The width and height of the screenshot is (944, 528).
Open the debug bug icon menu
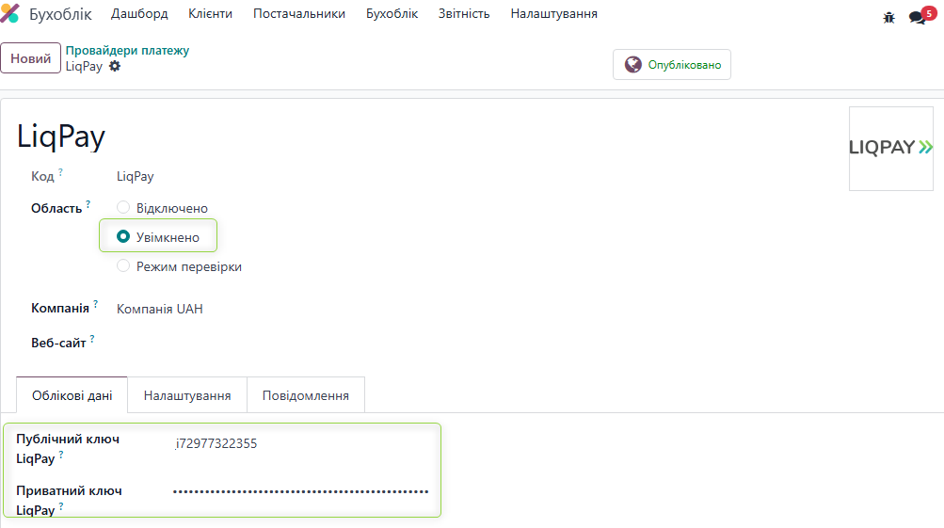click(x=888, y=17)
